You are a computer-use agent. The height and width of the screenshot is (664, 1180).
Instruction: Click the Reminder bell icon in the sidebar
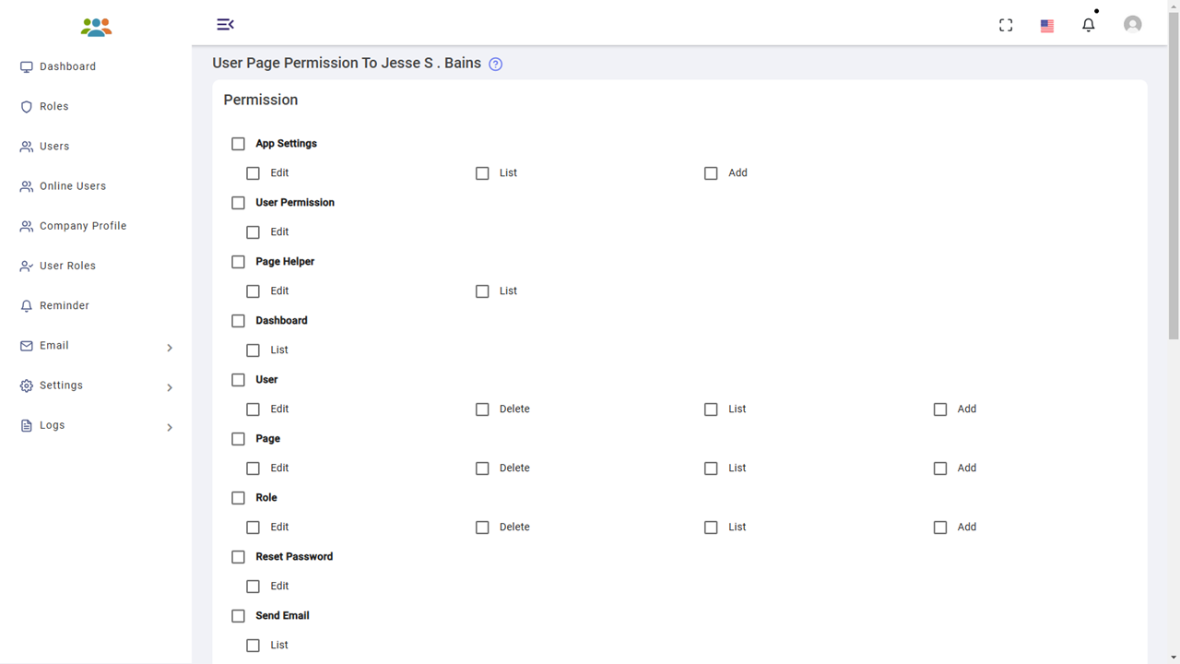point(27,306)
